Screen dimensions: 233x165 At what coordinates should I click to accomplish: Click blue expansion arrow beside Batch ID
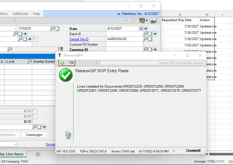(155, 34)
